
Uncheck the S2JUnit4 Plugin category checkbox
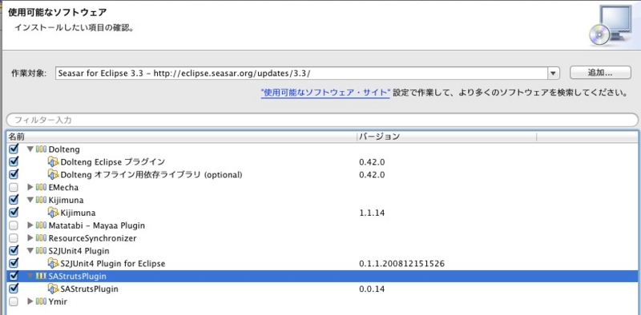click(x=14, y=250)
